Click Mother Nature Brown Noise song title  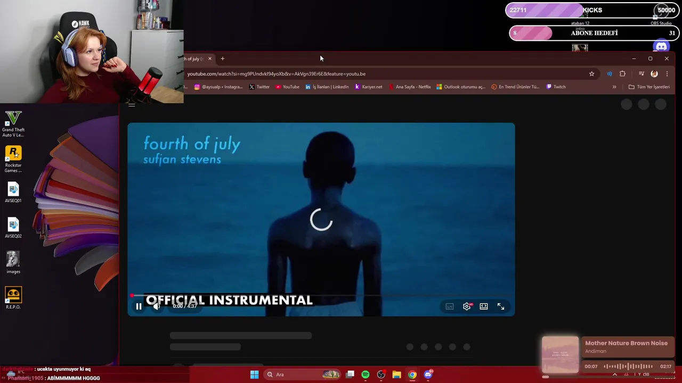tap(626, 343)
